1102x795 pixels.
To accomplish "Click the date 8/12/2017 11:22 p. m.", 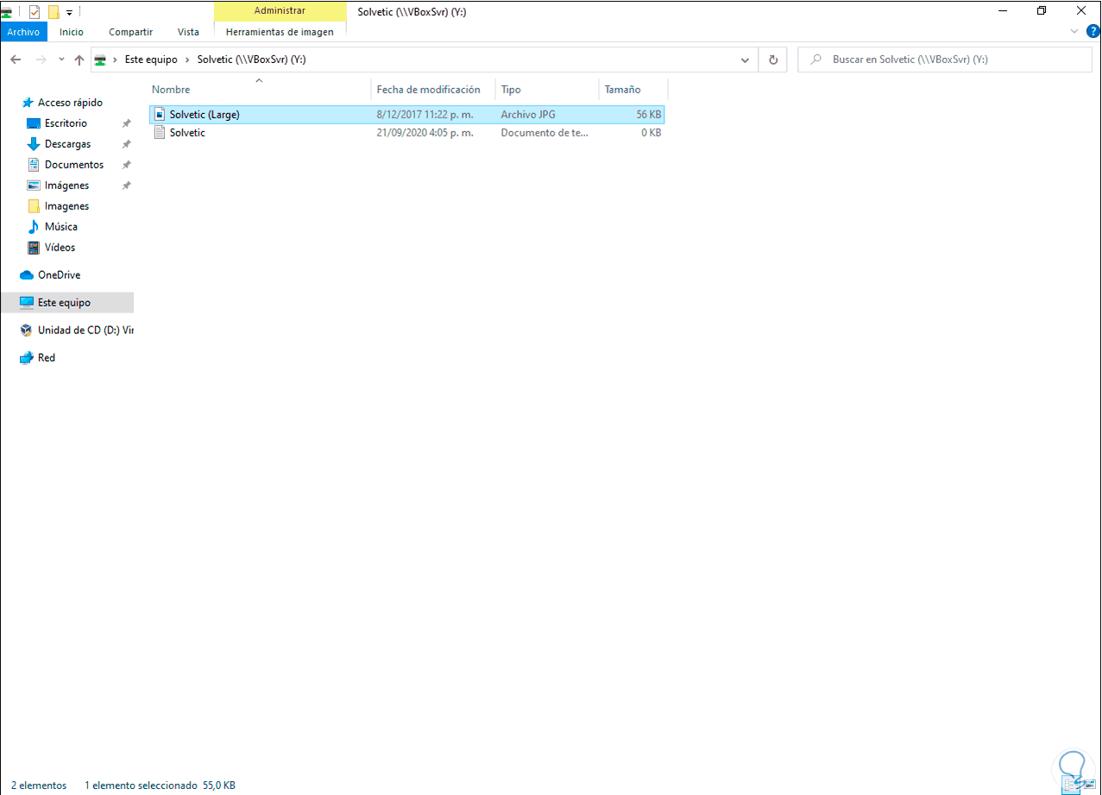I will tap(425, 115).
